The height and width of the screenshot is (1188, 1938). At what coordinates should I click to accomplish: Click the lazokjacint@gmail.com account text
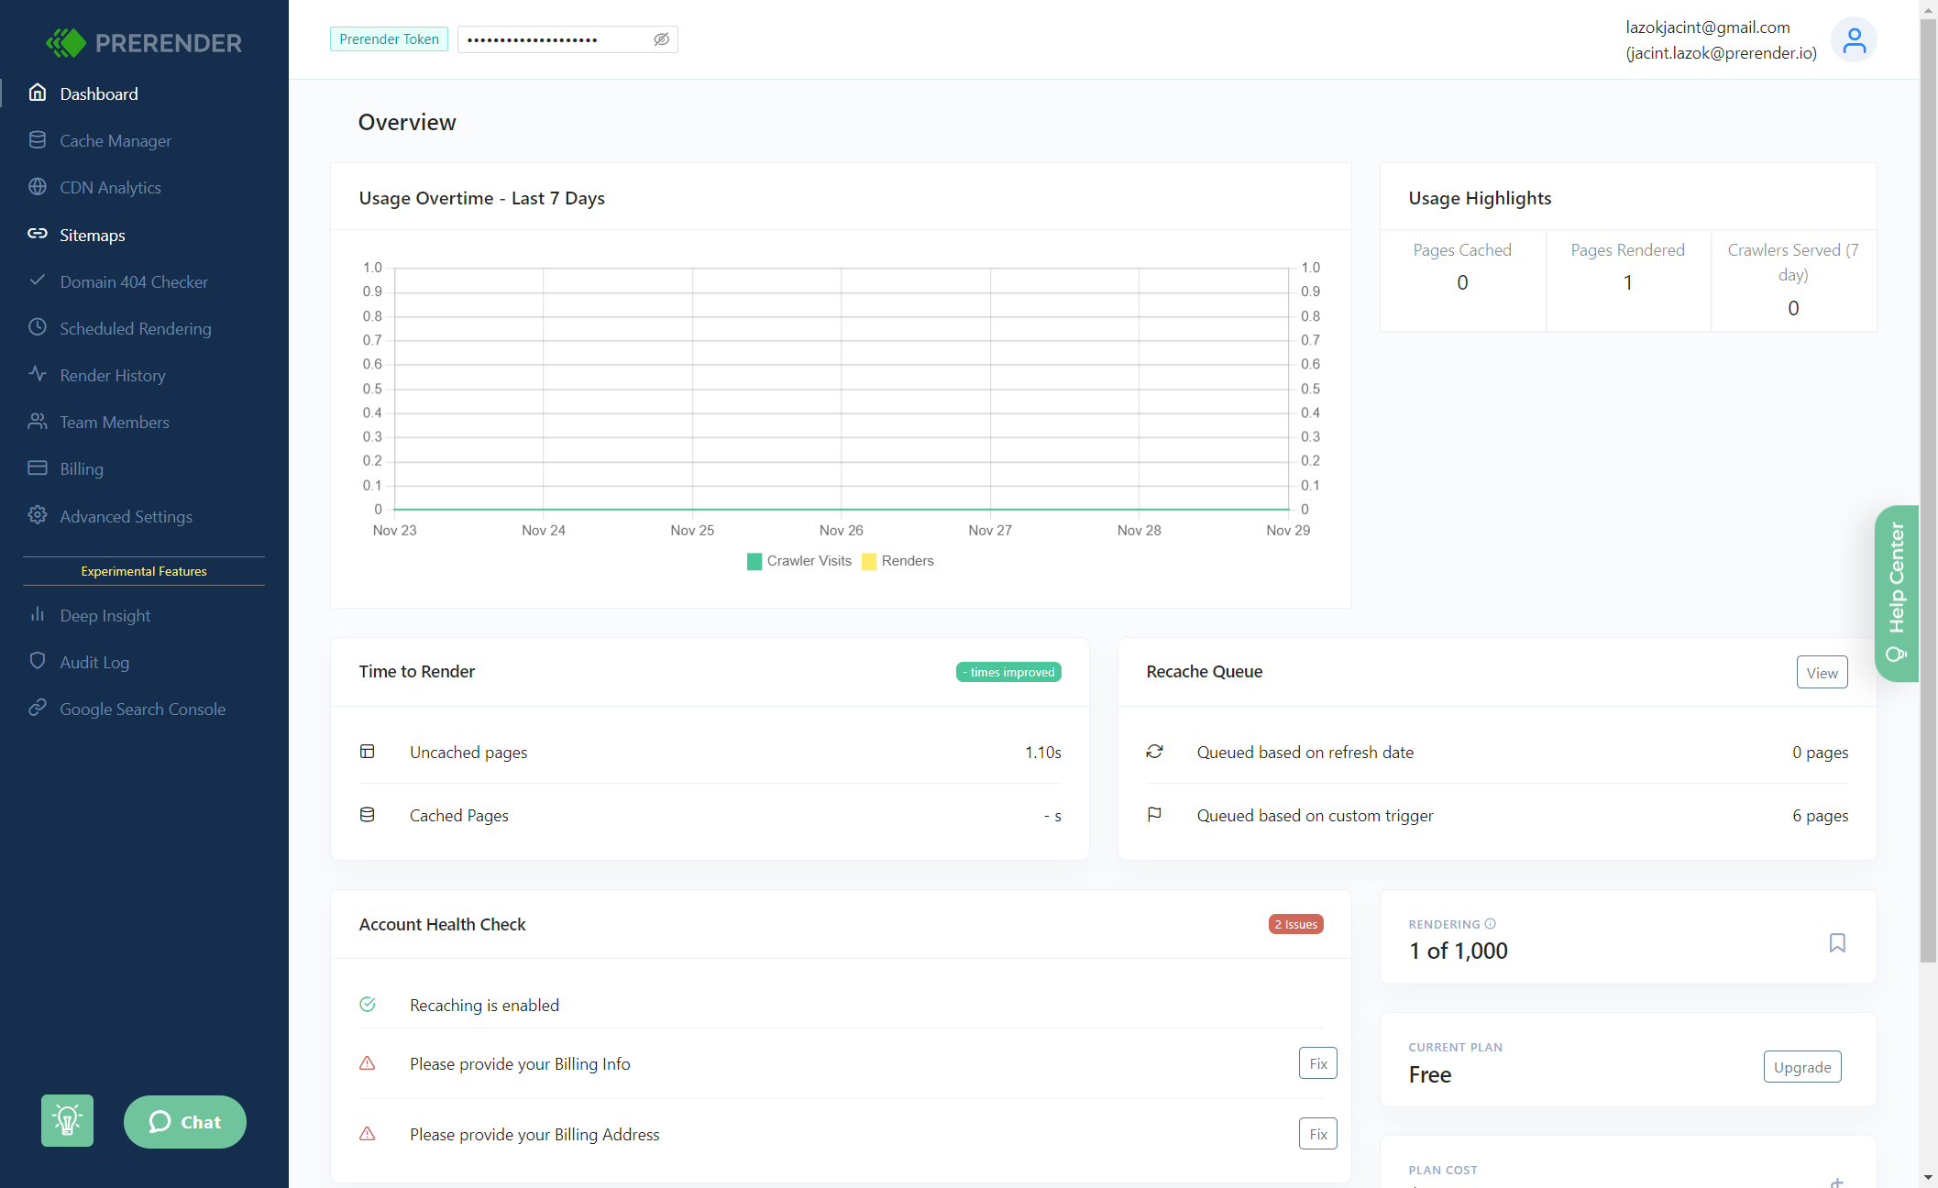[1708, 27]
